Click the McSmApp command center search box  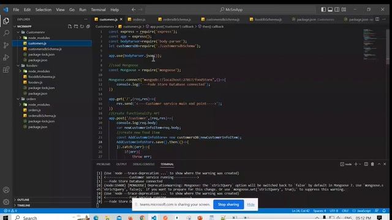(x=231, y=10)
